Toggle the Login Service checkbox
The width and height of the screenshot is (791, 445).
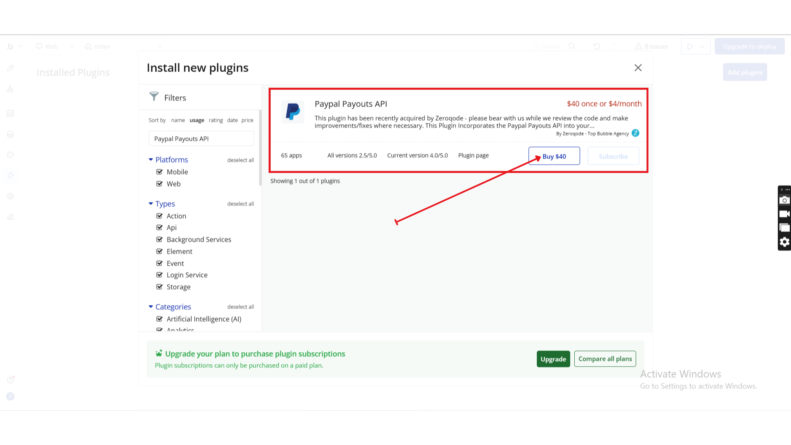[x=159, y=275]
